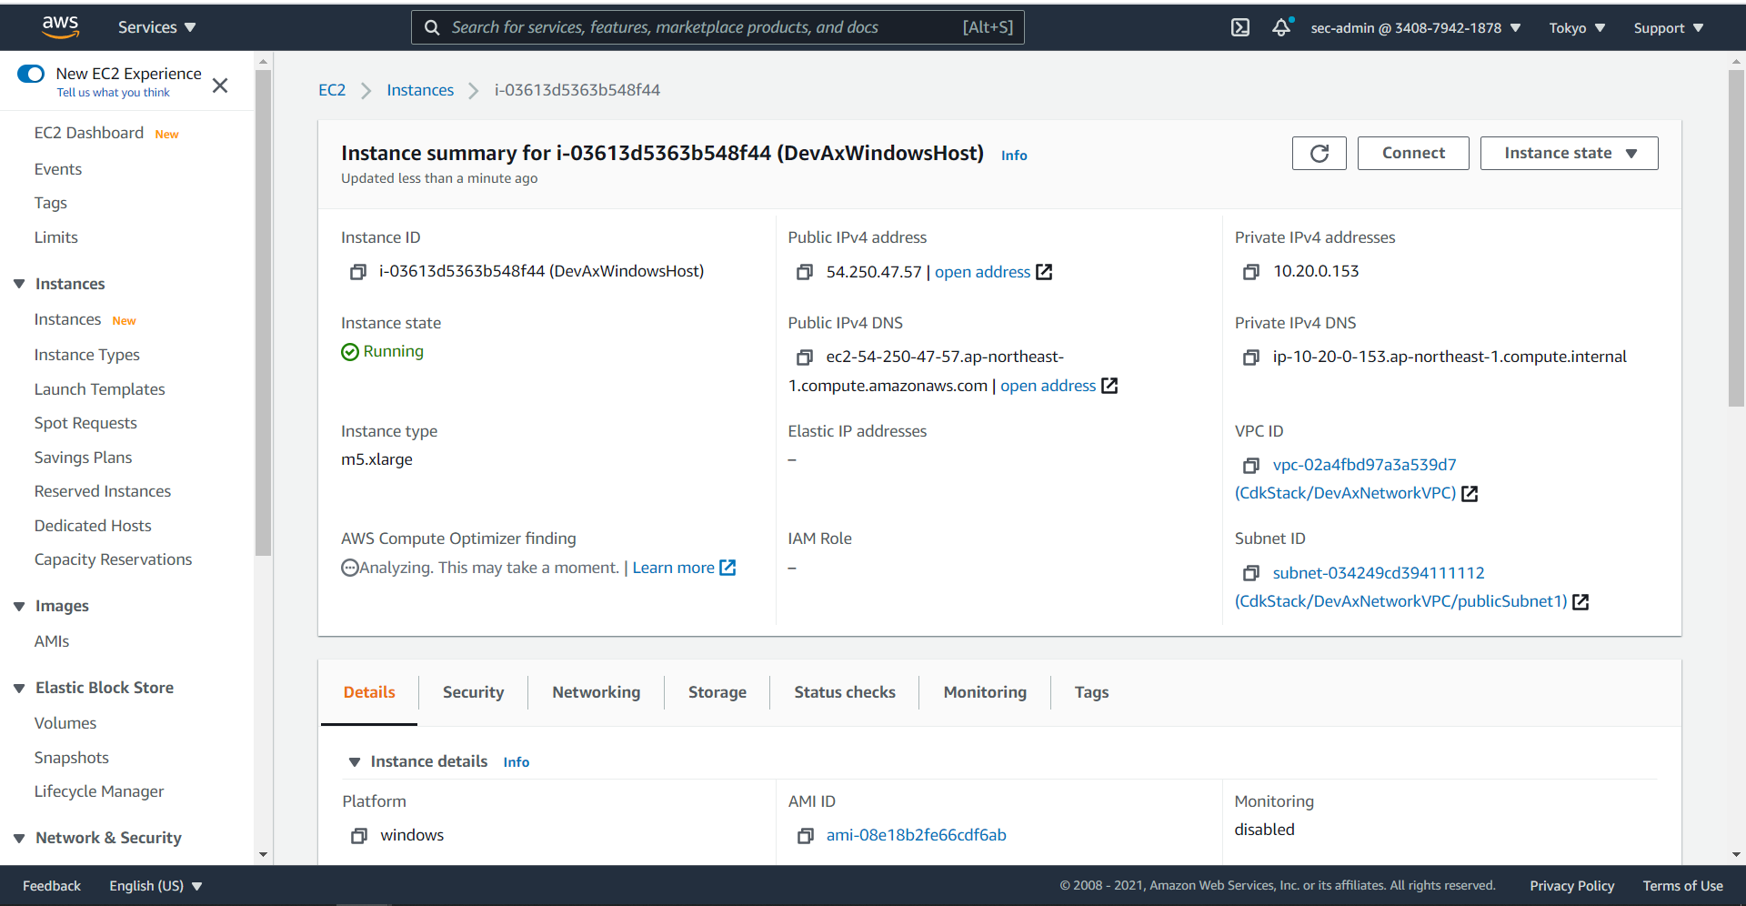The image size is (1746, 906).
Task: Click the main page vertical scrollbar
Action: (x=1736, y=238)
